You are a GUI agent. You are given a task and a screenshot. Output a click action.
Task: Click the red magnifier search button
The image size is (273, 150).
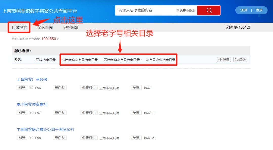click(209, 10)
